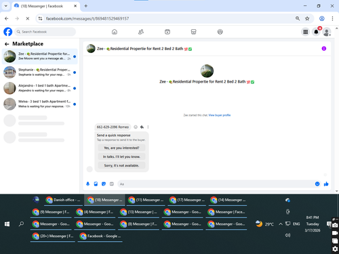Screen dimensions: 339x254
Task: Switch to Facebook - Google taskbar window
Action: coord(100,236)
